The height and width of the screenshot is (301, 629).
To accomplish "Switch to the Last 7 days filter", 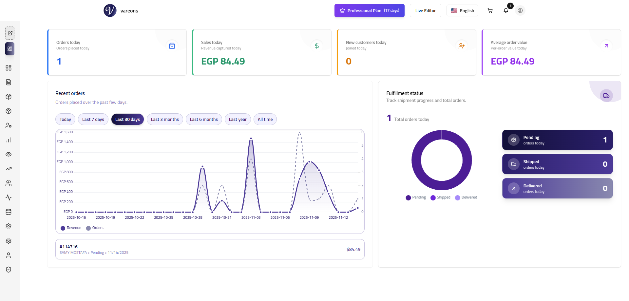I will [93, 119].
